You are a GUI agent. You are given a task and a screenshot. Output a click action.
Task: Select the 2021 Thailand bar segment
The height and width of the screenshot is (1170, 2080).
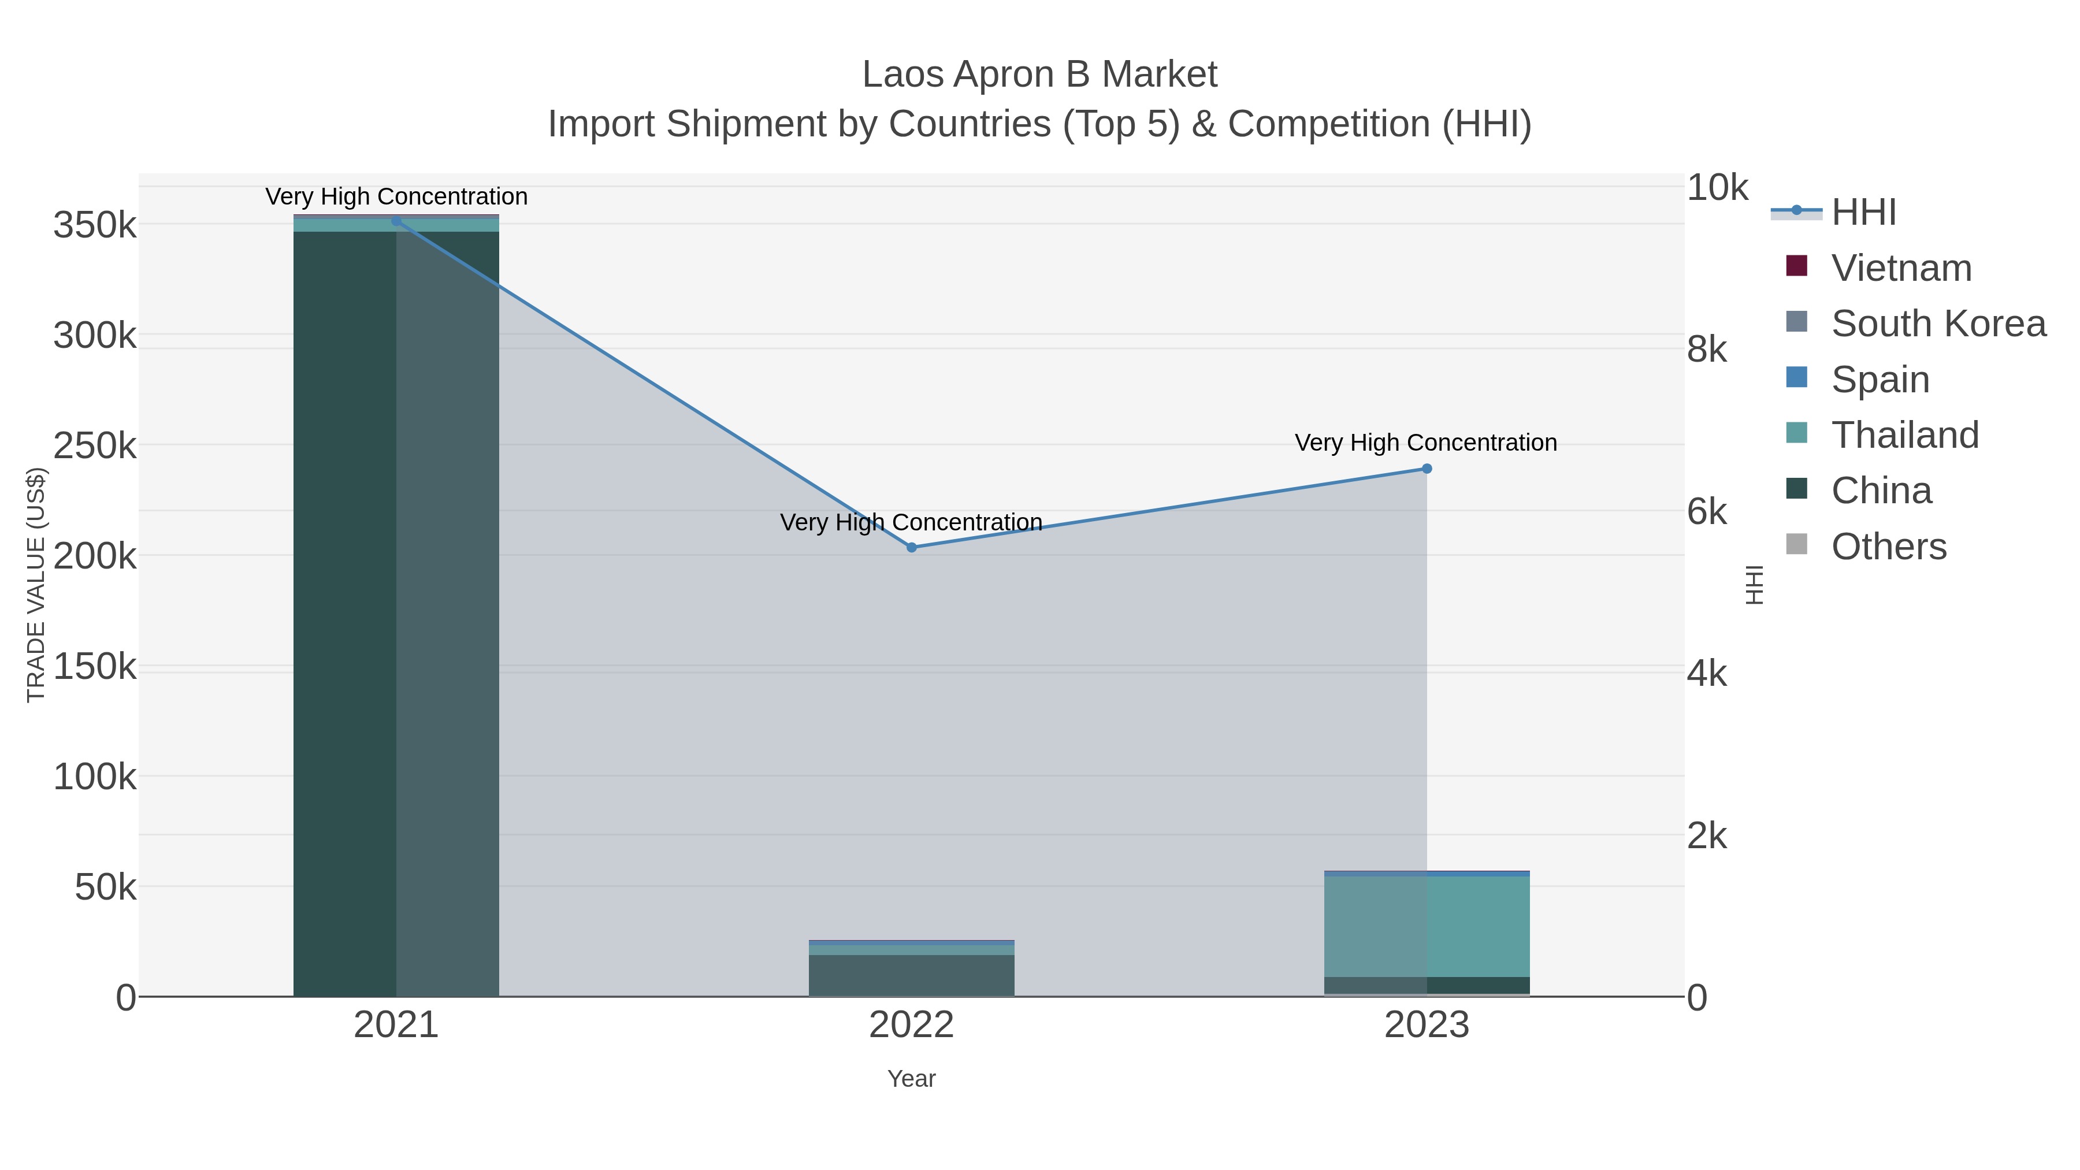pos(396,225)
